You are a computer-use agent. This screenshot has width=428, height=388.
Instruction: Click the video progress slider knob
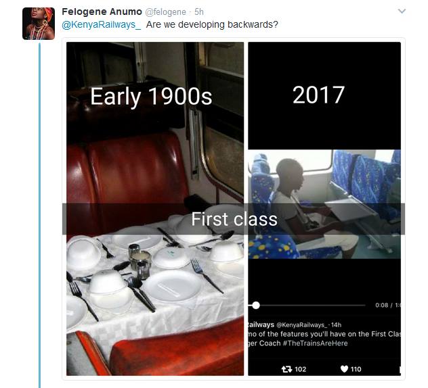tap(256, 305)
